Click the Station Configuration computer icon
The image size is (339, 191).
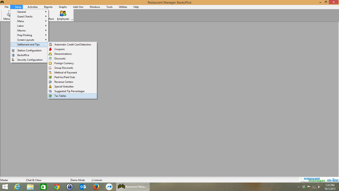coord(13,50)
